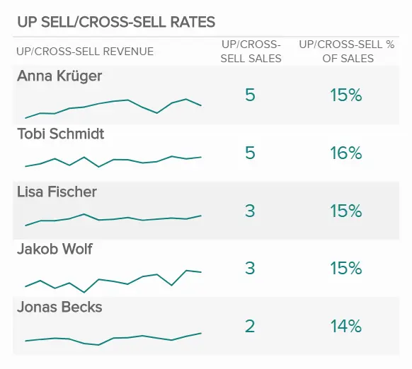This screenshot has height=369, width=412.
Task: Select Jonas Becks' name
Action: [59, 307]
